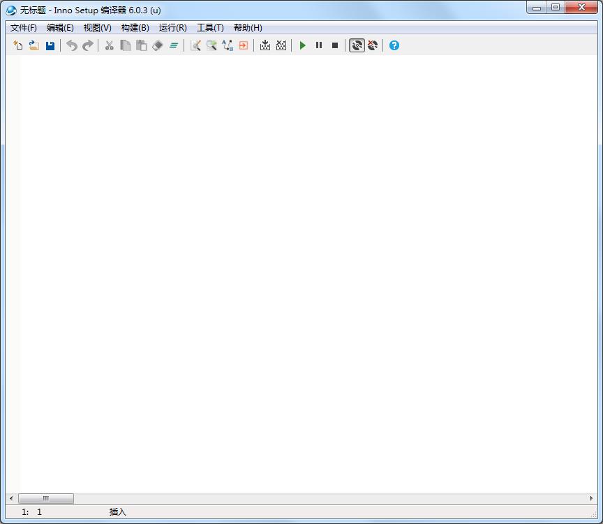Paste from clipboard using the toolbar icon
This screenshot has width=603, height=524.
pyautogui.click(x=142, y=45)
